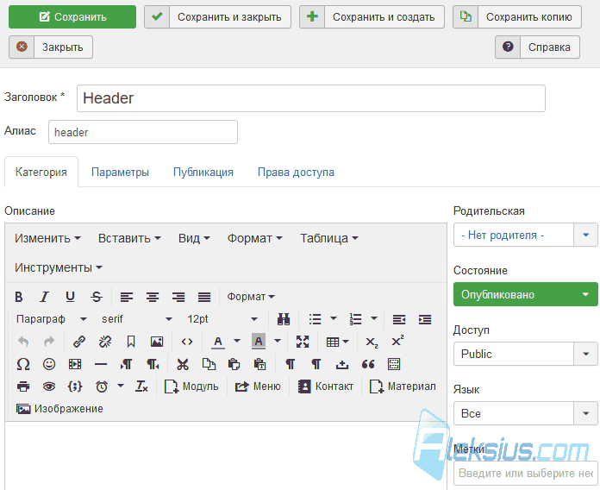Image resolution: width=600 pixels, height=490 pixels.
Task: Open Инструменты editor menu
Action: (58, 267)
